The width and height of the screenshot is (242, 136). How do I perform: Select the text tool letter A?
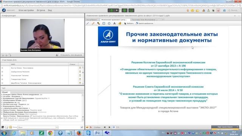114,23
